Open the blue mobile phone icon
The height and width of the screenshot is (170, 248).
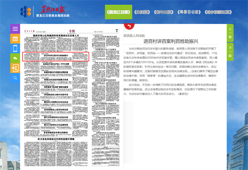pos(15,48)
